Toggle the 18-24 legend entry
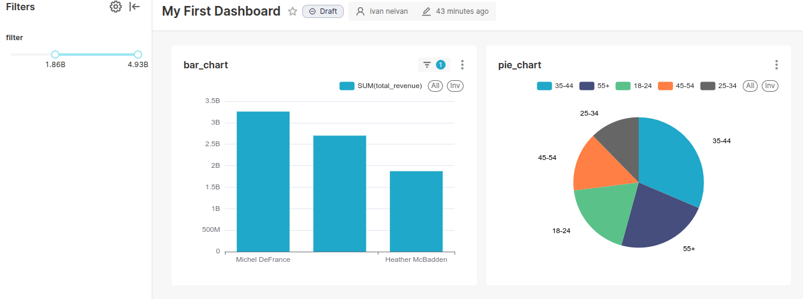Image resolution: width=803 pixels, height=299 pixels. point(633,86)
